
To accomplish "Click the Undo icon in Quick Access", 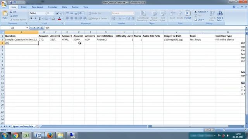I will [15, 3].
